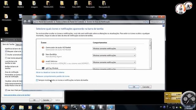Click the USD value field in currency gadget

[x=176, y=98]
